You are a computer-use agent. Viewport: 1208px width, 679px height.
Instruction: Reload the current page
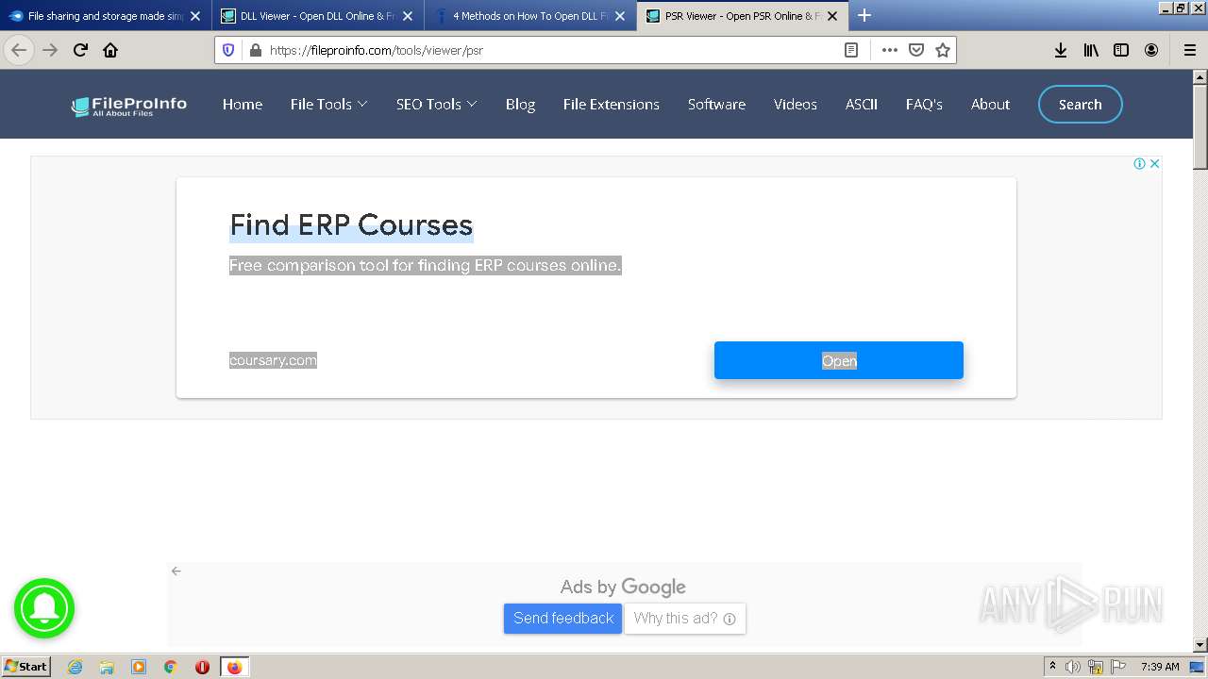[80, 50]
